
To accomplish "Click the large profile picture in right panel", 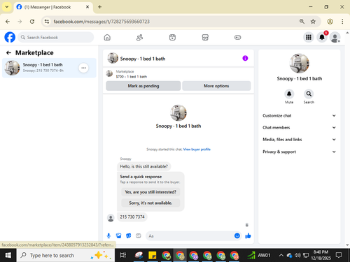I will (299, 64).
